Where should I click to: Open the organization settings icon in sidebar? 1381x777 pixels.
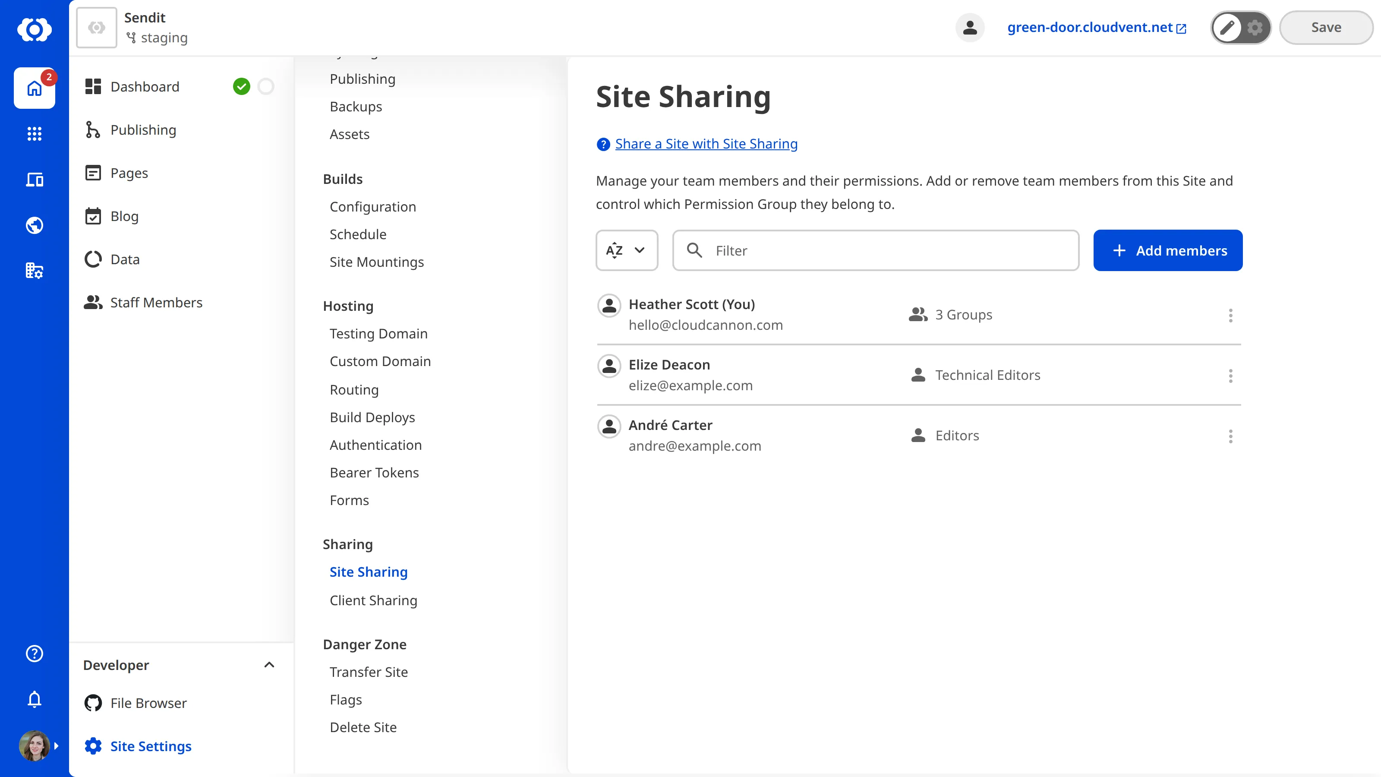click(35, 271)
